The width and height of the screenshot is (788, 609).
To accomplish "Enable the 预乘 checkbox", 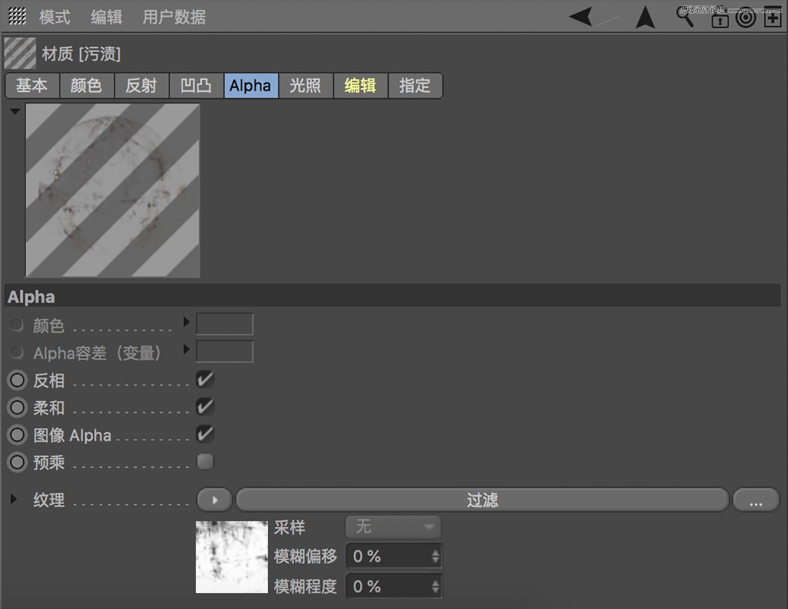I will pyautogui.click(x=205, y=461).
